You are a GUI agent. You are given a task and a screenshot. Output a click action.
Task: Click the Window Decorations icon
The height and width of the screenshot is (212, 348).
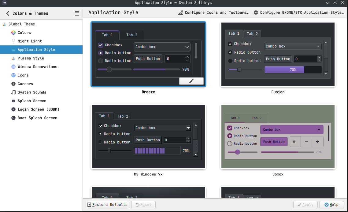[13, 67]
